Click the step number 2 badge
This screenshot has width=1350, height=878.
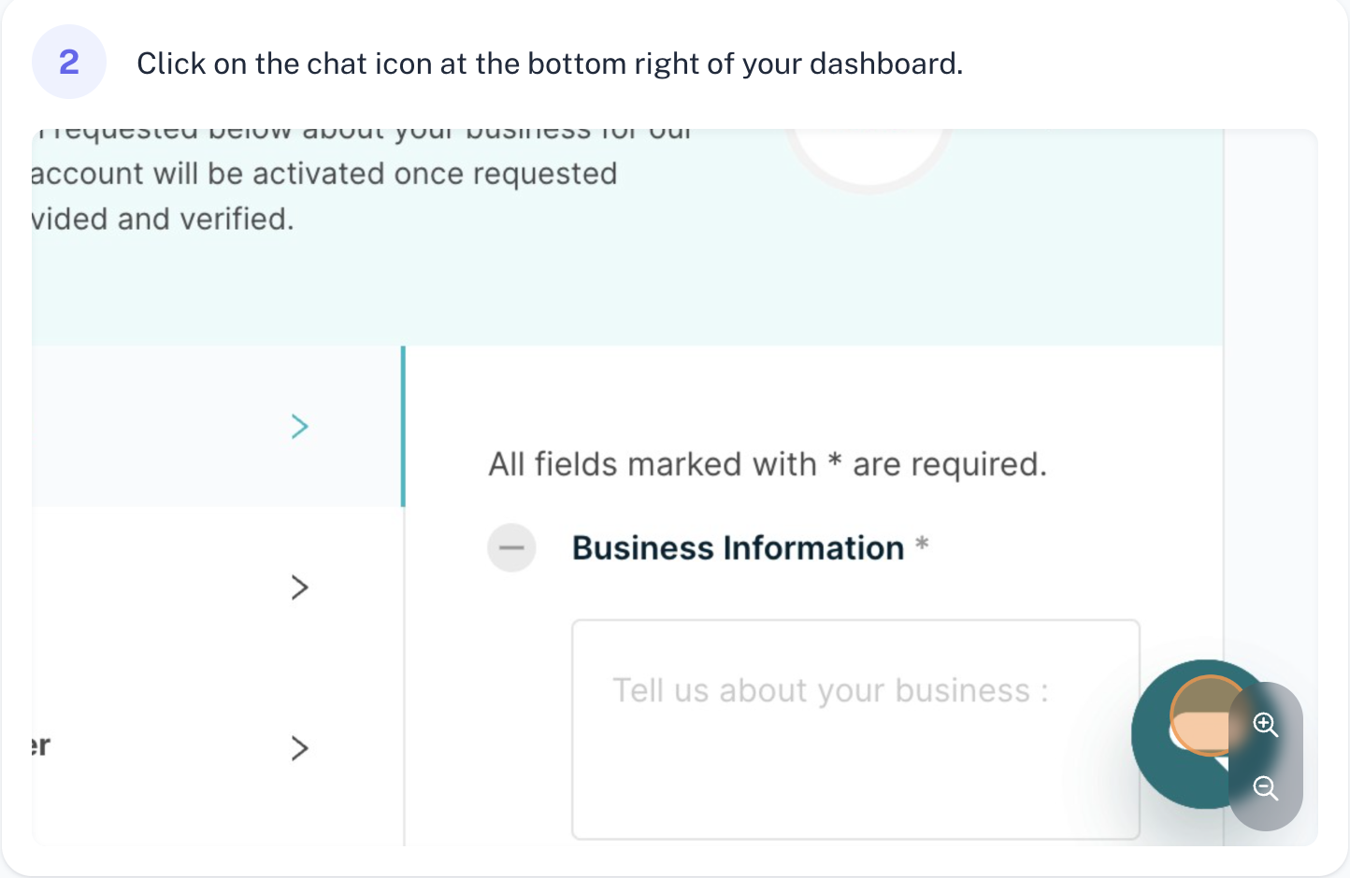69,63
